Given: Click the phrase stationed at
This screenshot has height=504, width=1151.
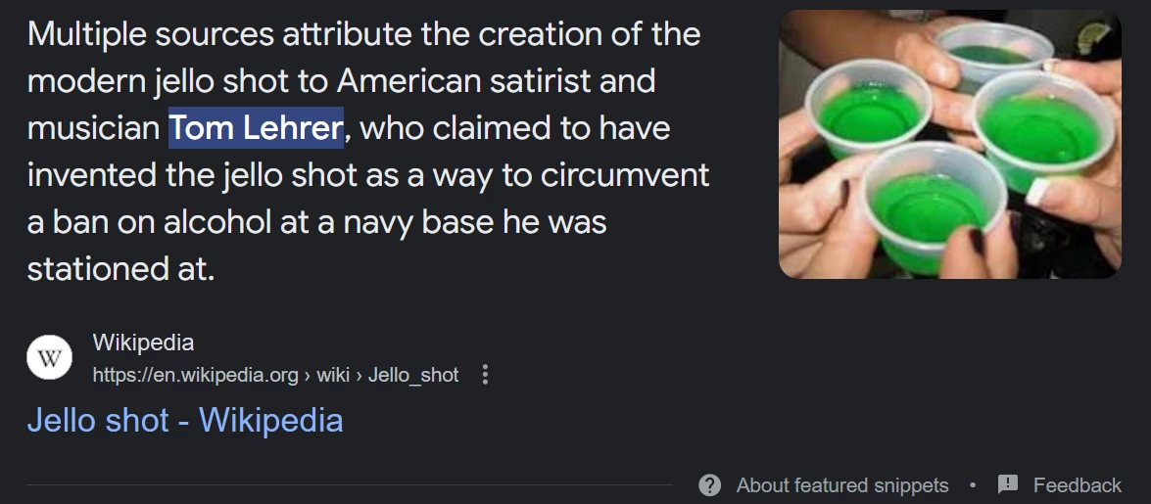Looking at the screenshot, I should (121, 270).
